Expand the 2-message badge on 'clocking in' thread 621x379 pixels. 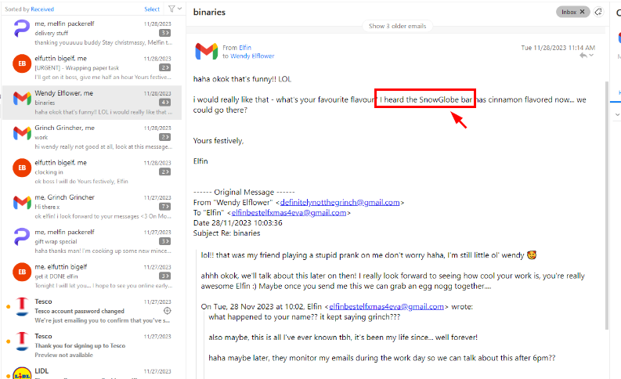[164, 171]
